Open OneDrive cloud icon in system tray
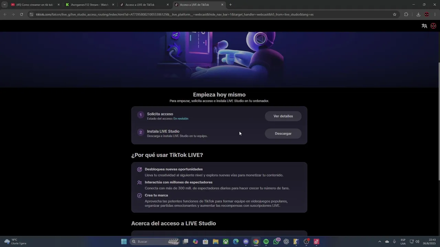The height and width of the screenshot is (247, 440). (387, 242)
